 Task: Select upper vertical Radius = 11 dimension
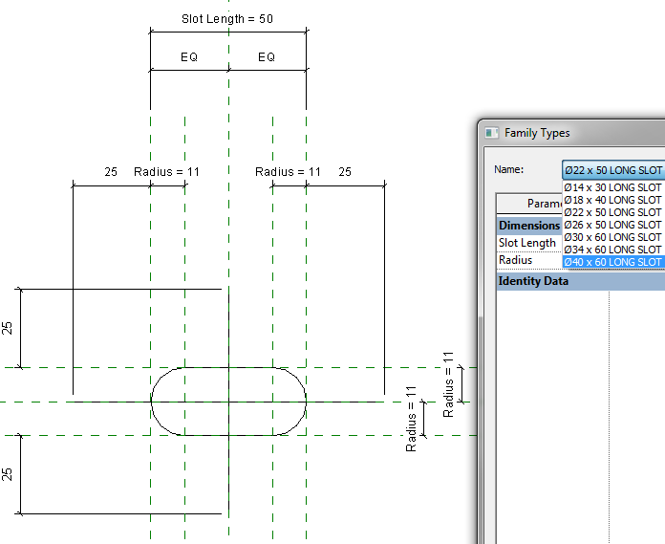pyautogui.click(x=448, y=384)
